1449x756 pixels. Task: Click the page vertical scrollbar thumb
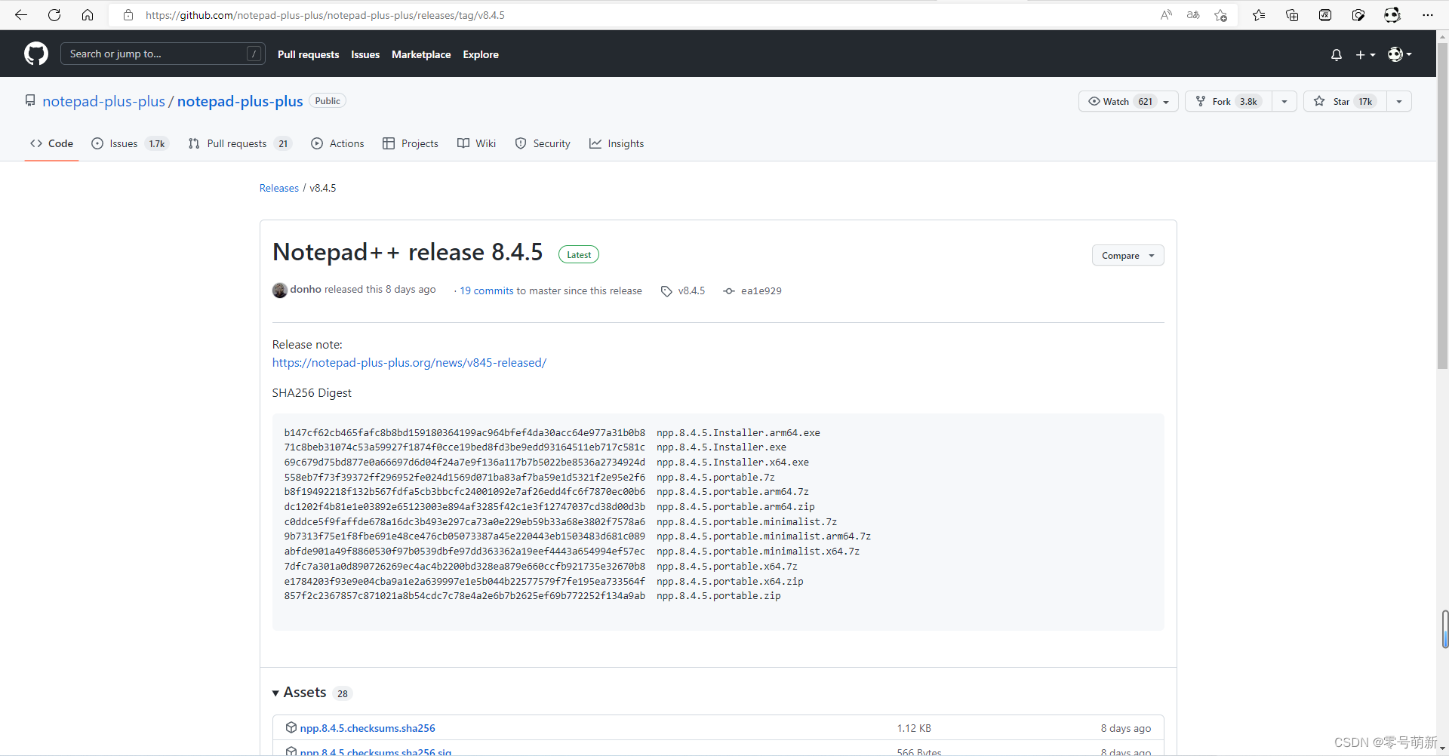tap(1442, 207)
